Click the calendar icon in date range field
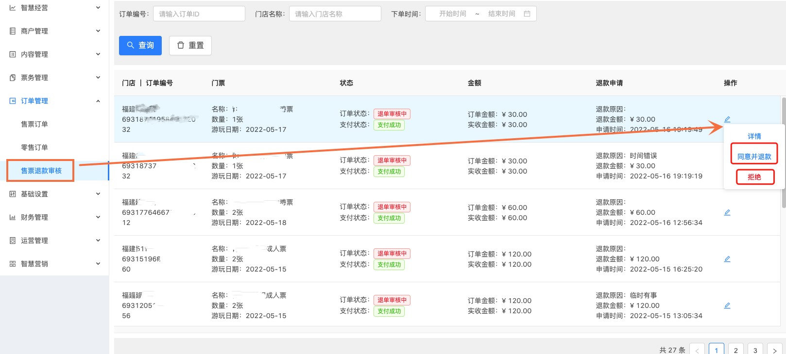786x354 pixels. pyautogui.click(x=527, y=14)
